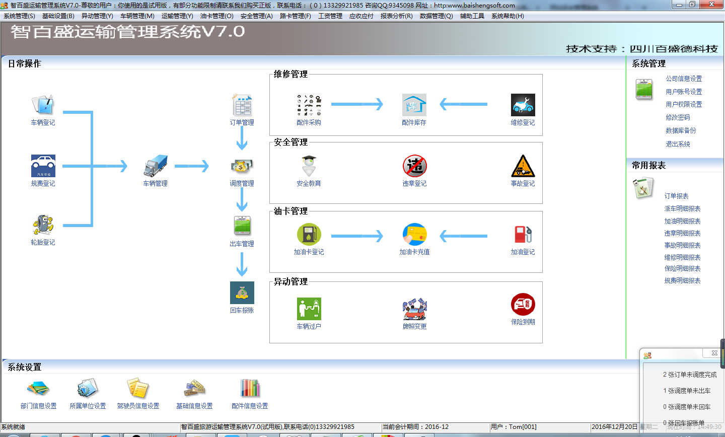Open the 牌照变更 license plate change icon

pyautogui.click(x=414, y=309)
